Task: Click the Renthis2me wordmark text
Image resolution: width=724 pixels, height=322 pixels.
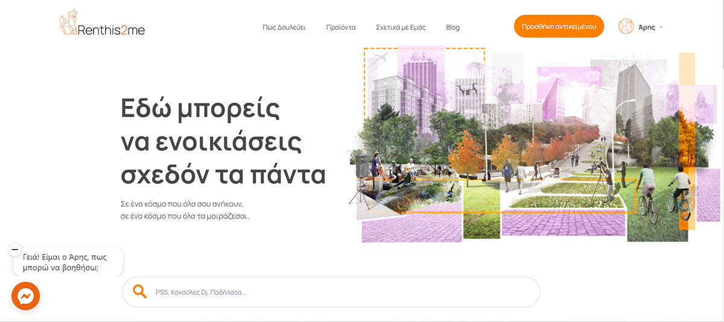Action: point(111,29)
